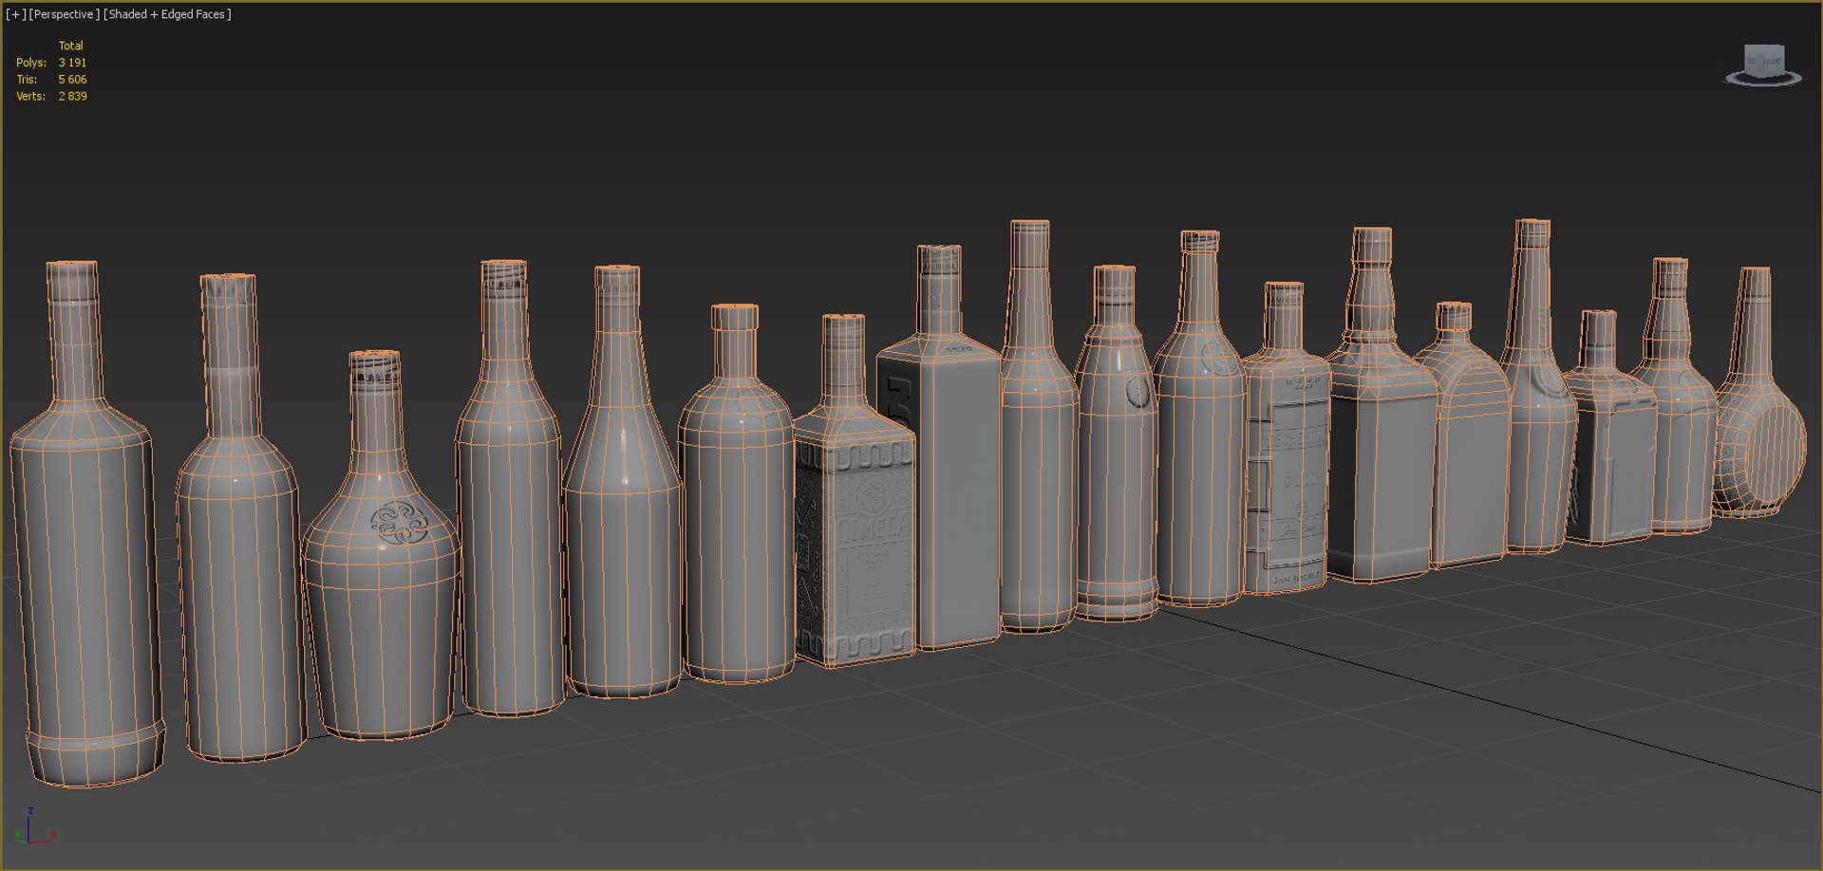Click the black home grid axis line
This screenshot has height=871, width=1823.
[x=1491, y=699]
